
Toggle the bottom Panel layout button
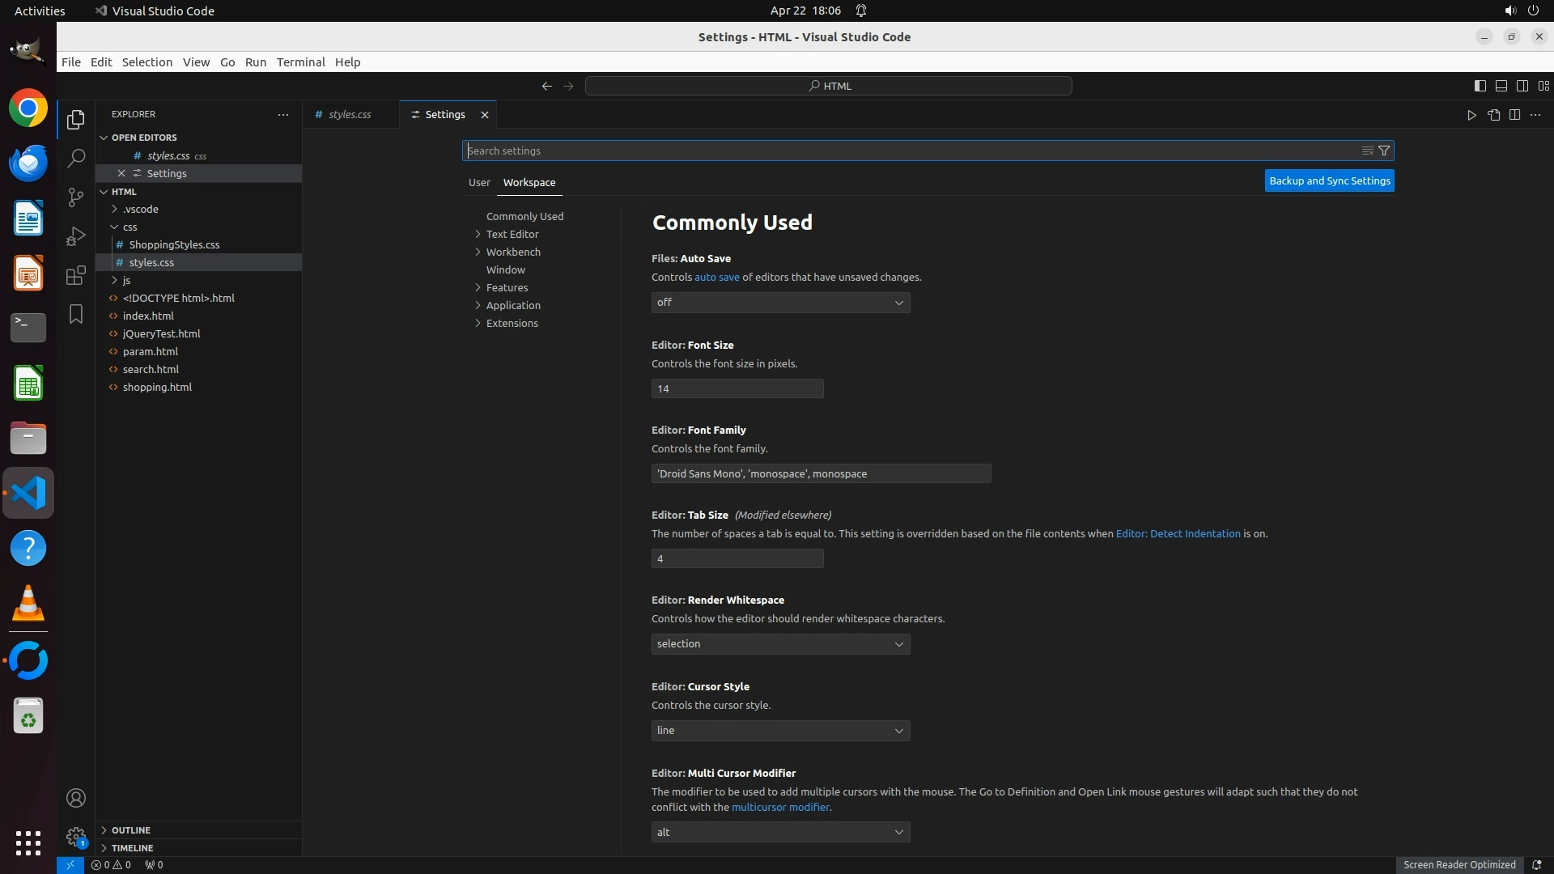1501,86
